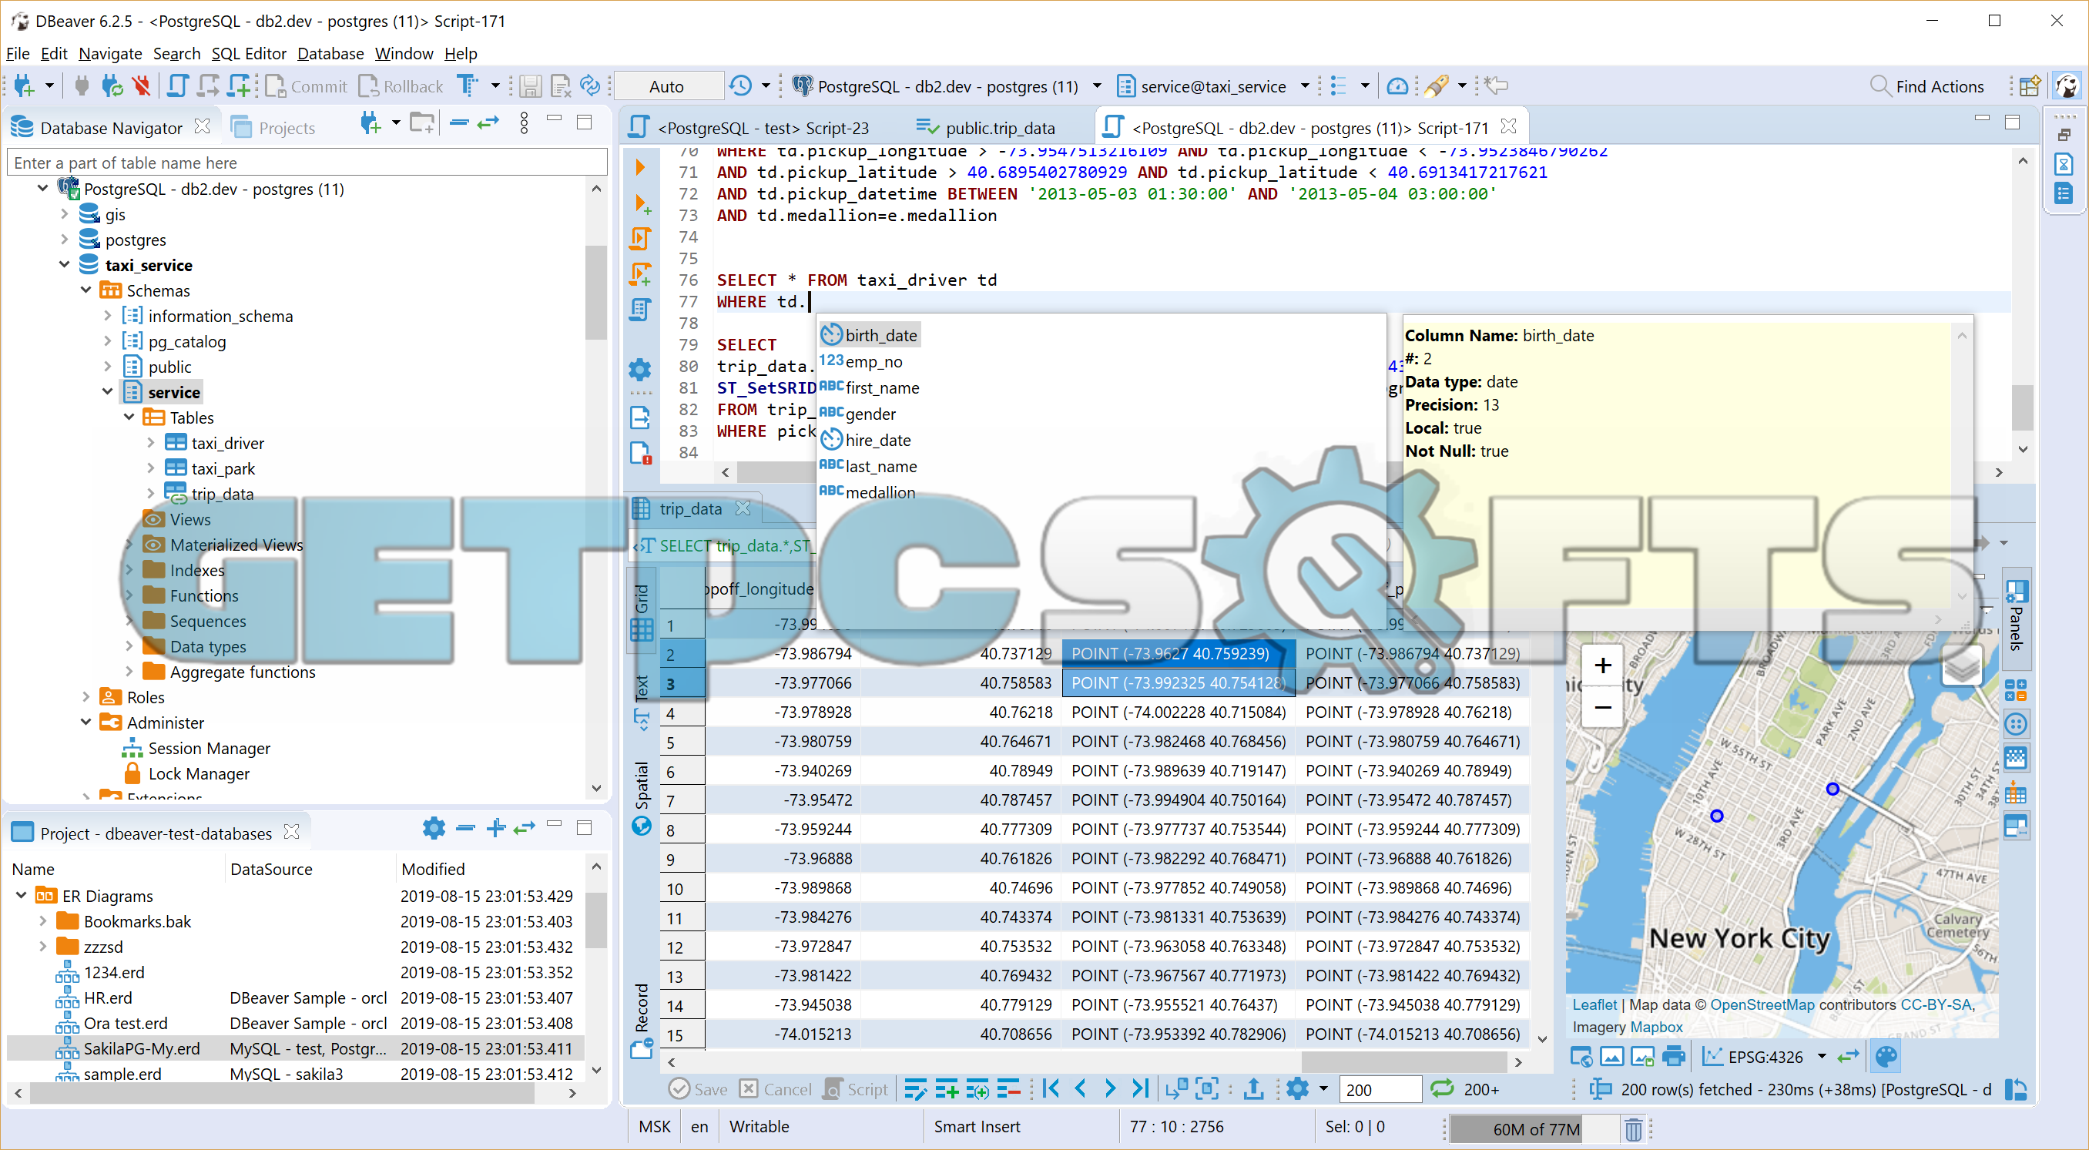
Task: Select the SakilaPG-My.erd project file
Action: tap(141, 1048)
